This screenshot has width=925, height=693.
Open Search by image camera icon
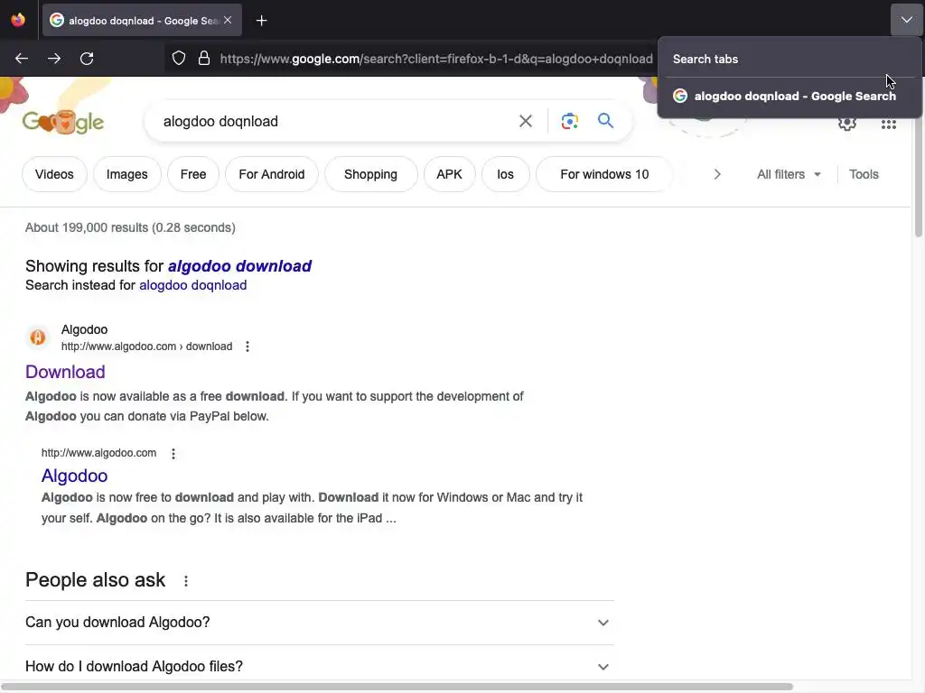coord(569,122)
